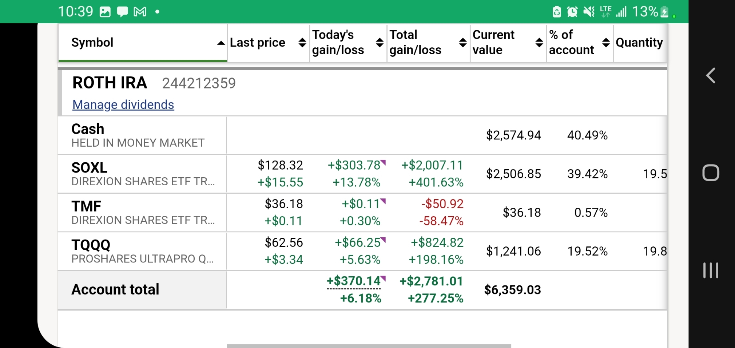
Task: Click the SOXL today's gain purple flag
Action: tap(383, 162)
